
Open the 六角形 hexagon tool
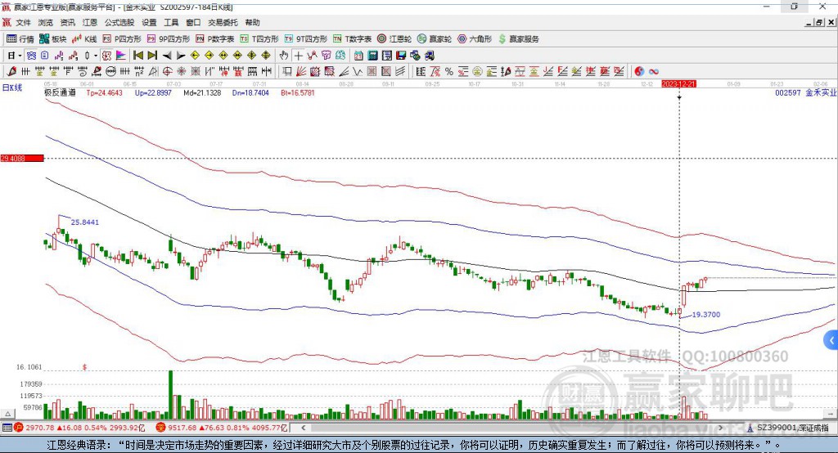tap(475, 39)
